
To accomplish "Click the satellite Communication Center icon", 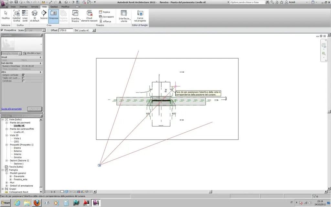I will coord(277,2).
